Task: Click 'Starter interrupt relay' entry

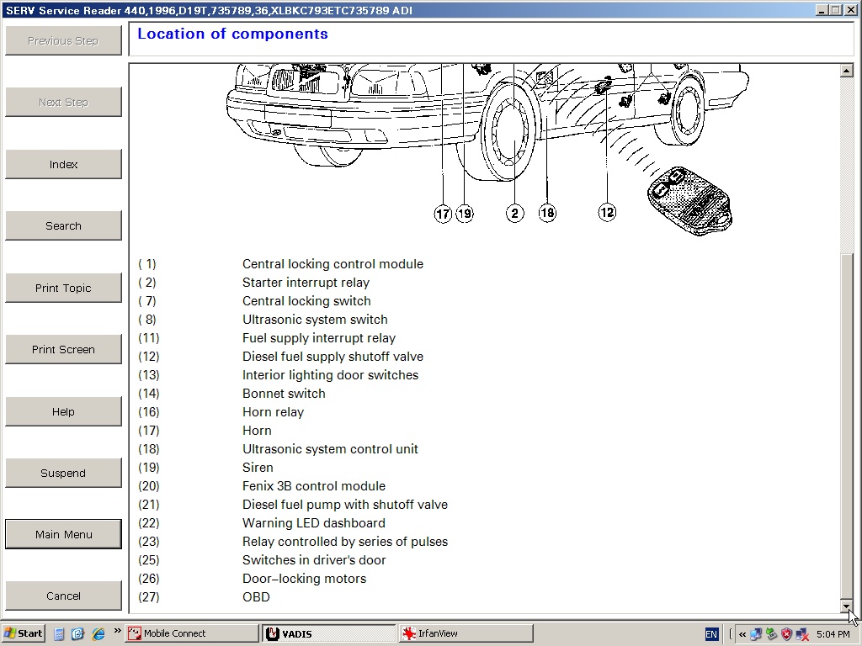Action: [x=306, y=283]
